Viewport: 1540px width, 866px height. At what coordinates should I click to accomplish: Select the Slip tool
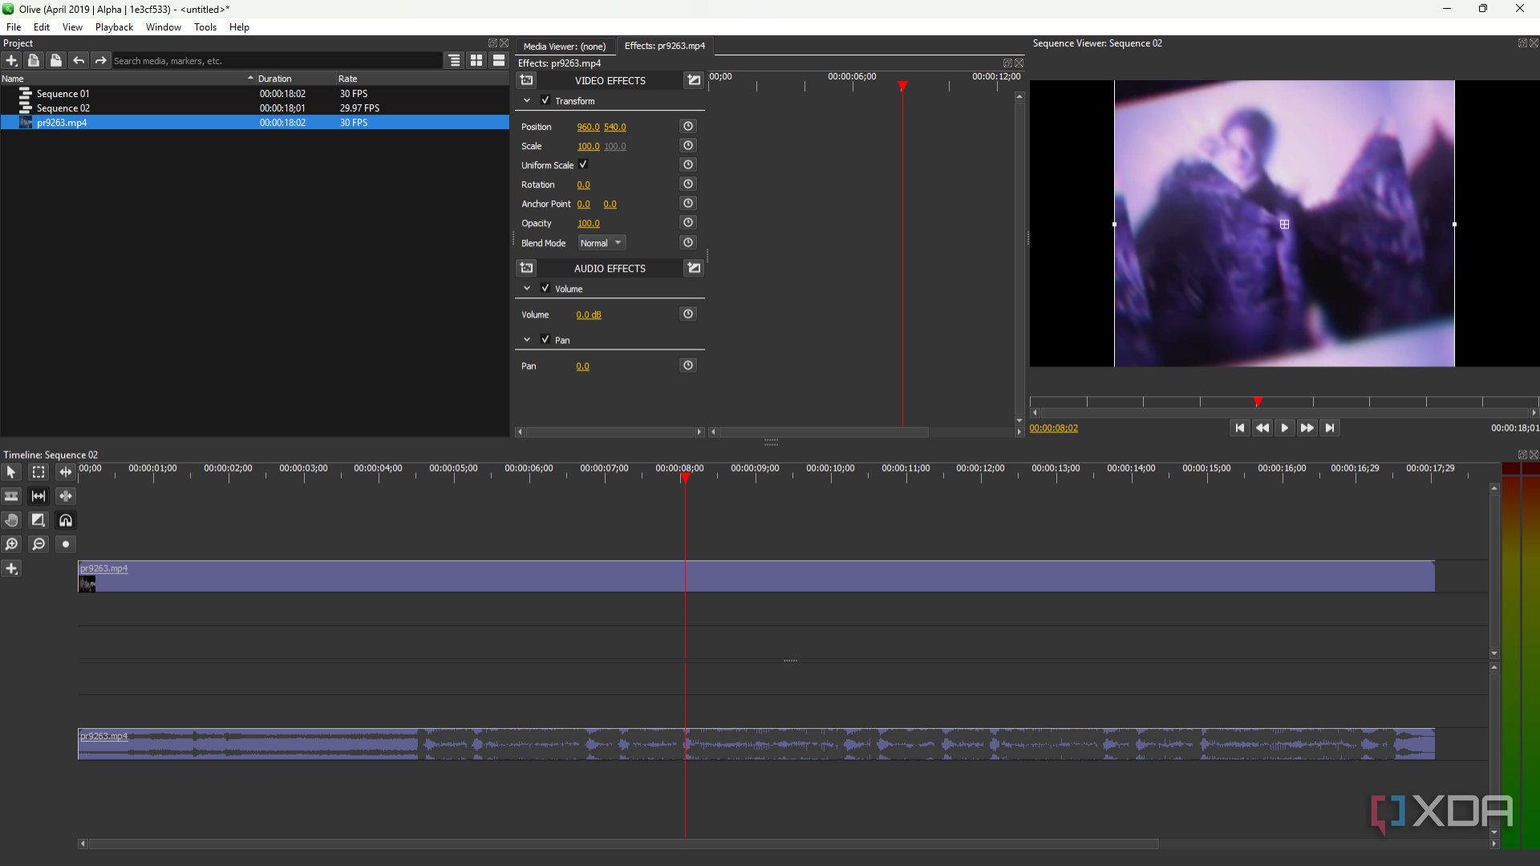click(x=38, y=496)
